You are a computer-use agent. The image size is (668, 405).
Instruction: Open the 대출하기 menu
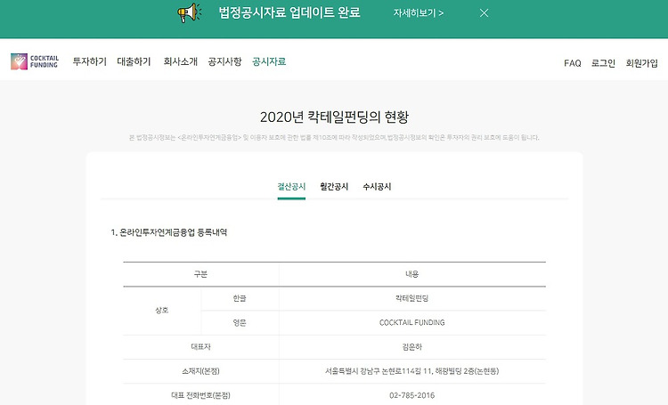pyautogui.click(x=134, y=61)
